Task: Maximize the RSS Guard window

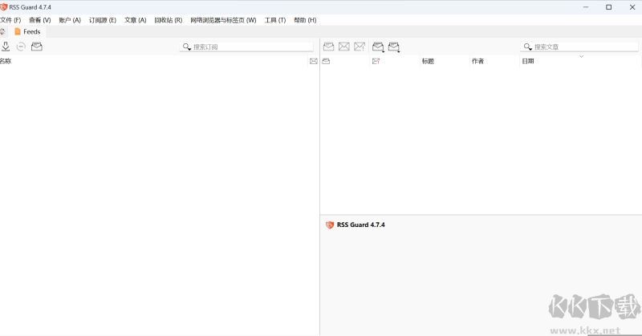Action: tap(609, 7)
